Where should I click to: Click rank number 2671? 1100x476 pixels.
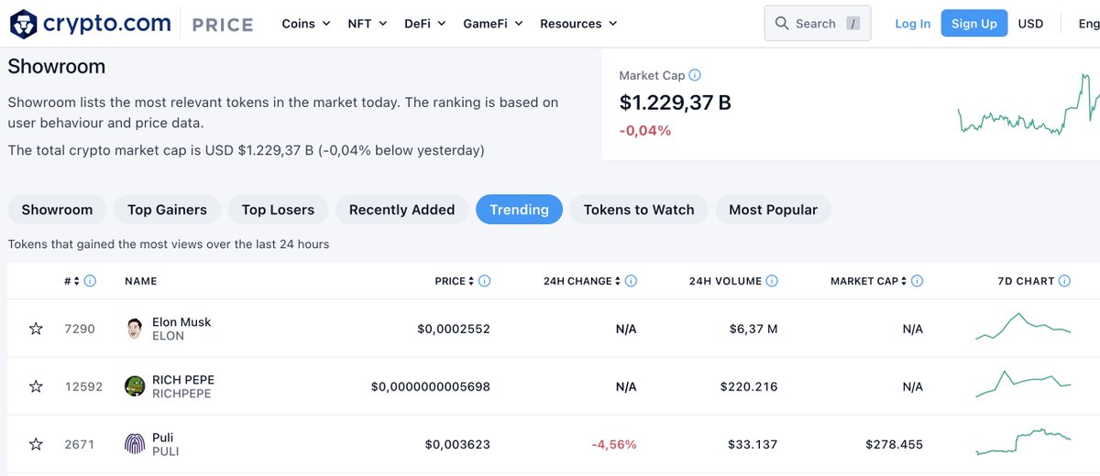(80, 444)
